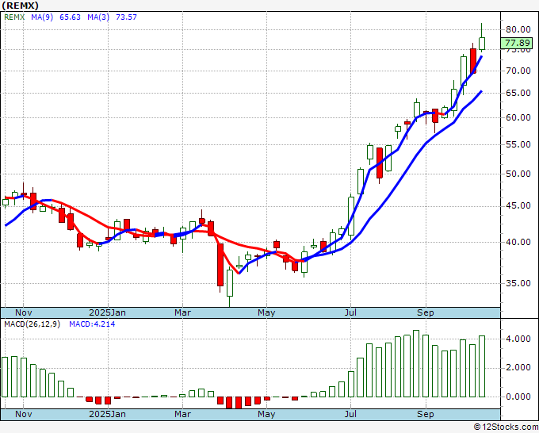The image size is (539, 433).
Task: Click the MACD:4.214 value readout
Action: 92,324
